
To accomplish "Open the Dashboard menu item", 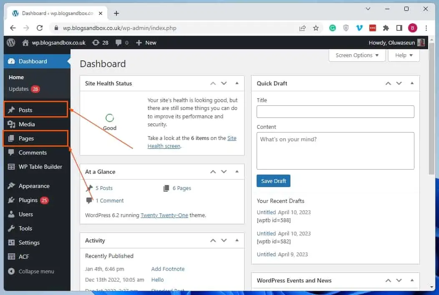I will coord(37,61).
